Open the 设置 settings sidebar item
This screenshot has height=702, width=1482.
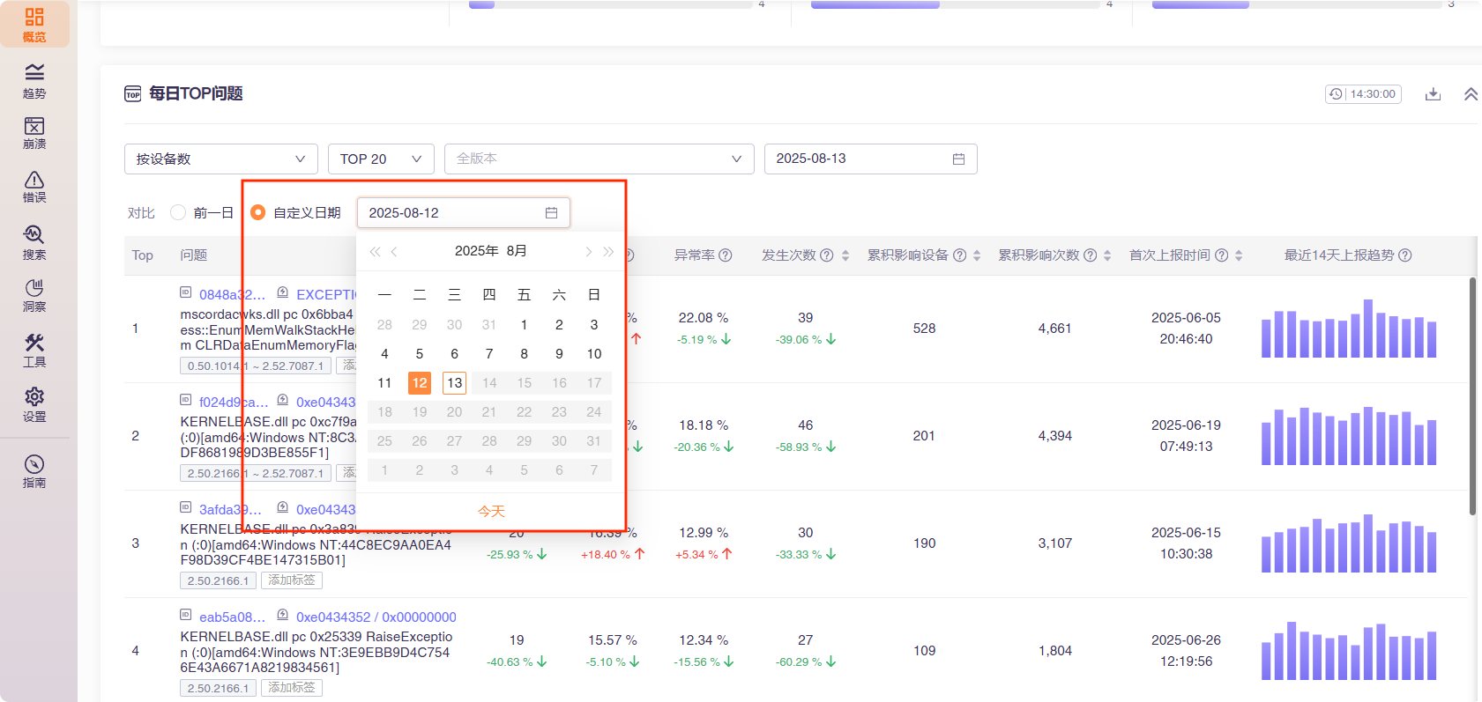tap(34, 405)
